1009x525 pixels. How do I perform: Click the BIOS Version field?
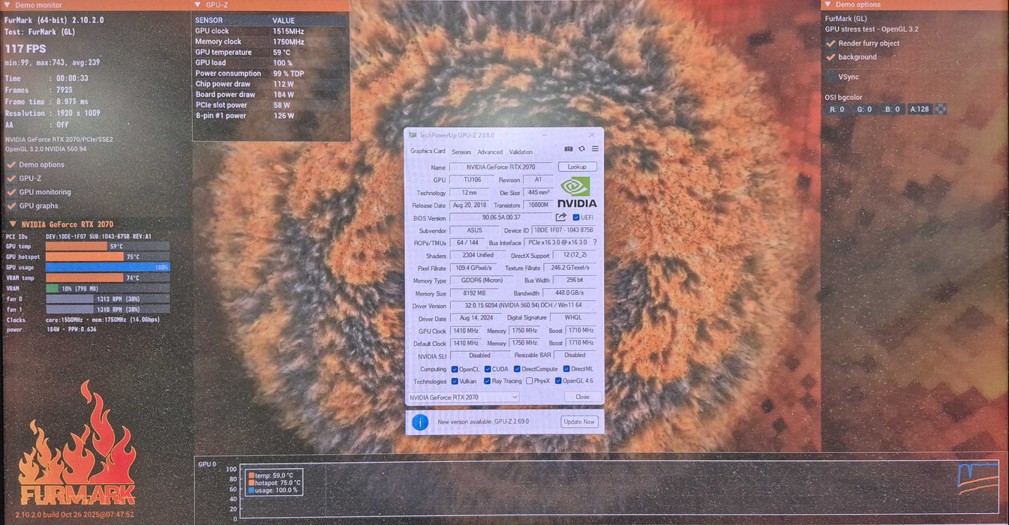click(x=501, y=217)
